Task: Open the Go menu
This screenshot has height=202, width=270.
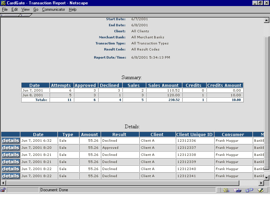Action: click(36, 9)
